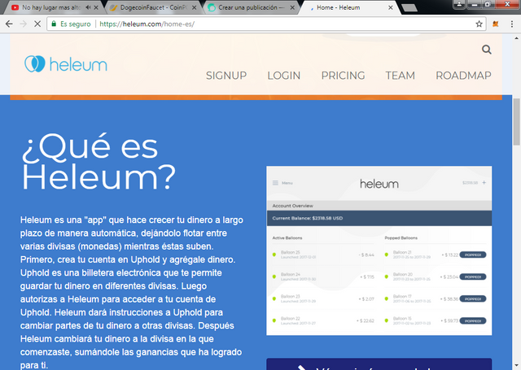Open the site search magnifier icon
Image resolution: width=521 pixels, height=370 pixels.
(487, 50)
